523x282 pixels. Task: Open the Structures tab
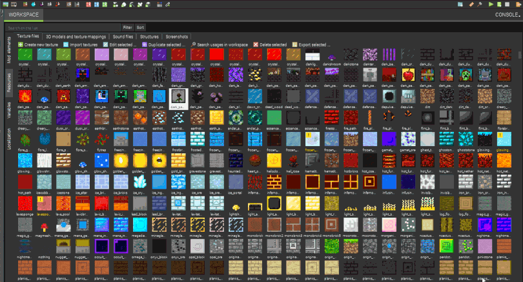149,37
